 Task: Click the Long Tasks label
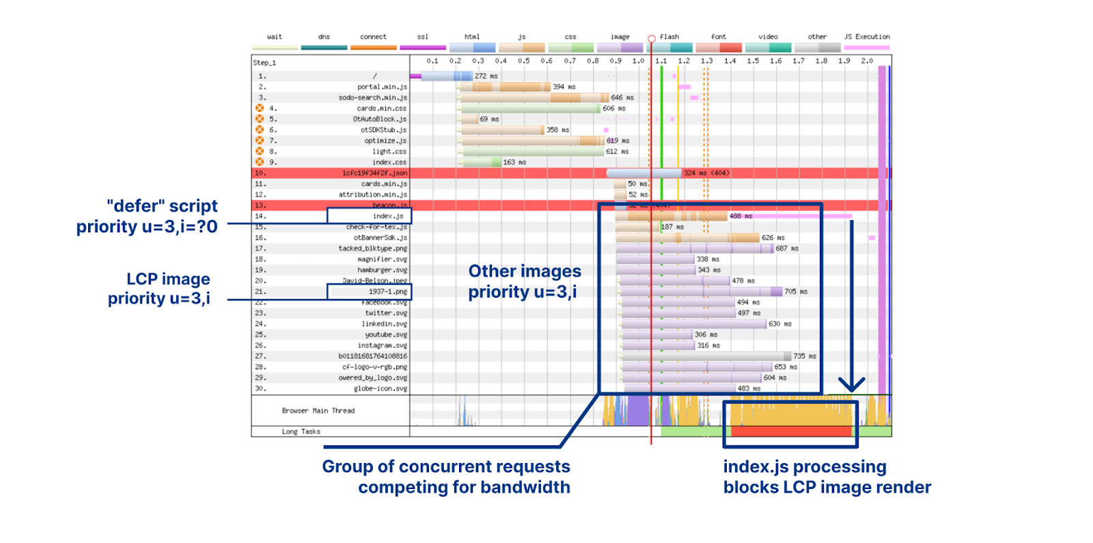[x=301, y=432]
